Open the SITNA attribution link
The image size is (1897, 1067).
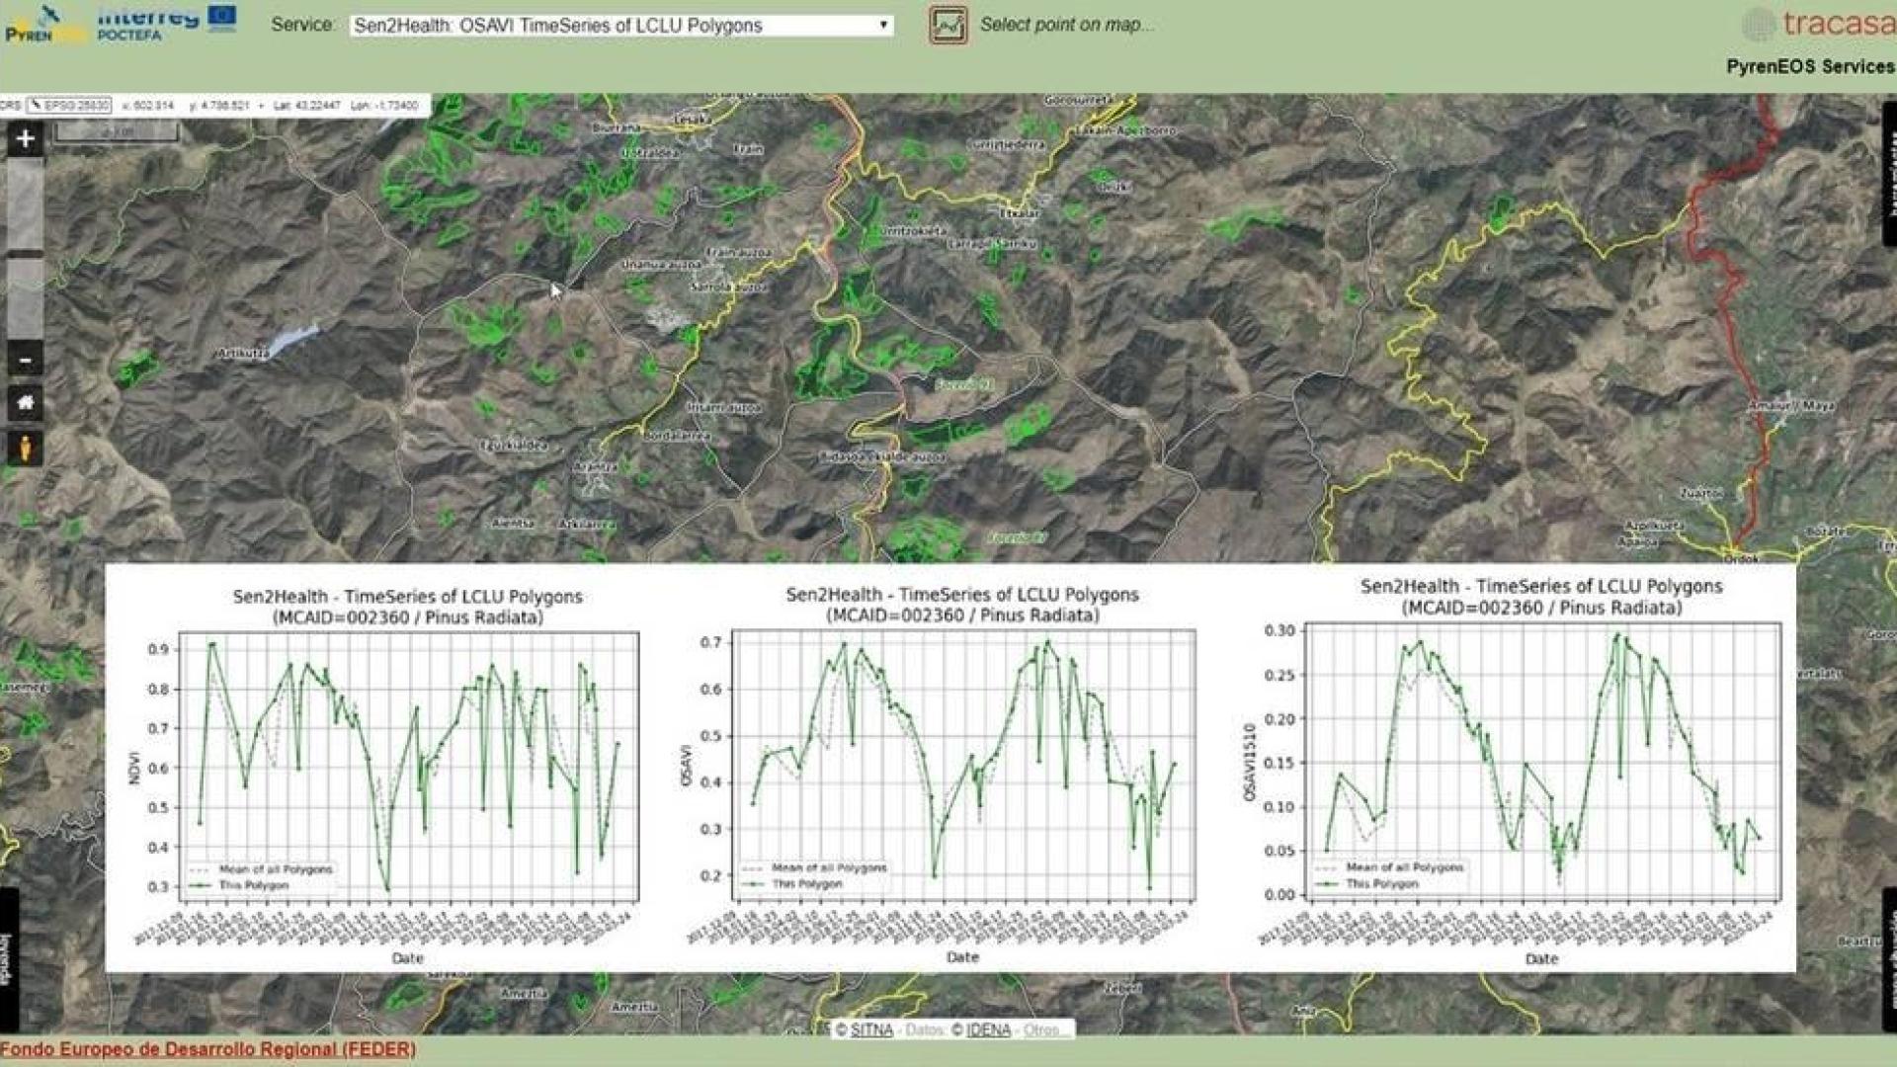click(x=870, y=1029)
